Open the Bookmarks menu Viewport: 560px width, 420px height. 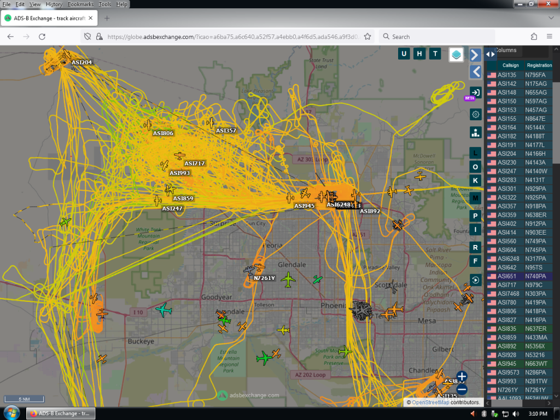click(x=80, y=4)
